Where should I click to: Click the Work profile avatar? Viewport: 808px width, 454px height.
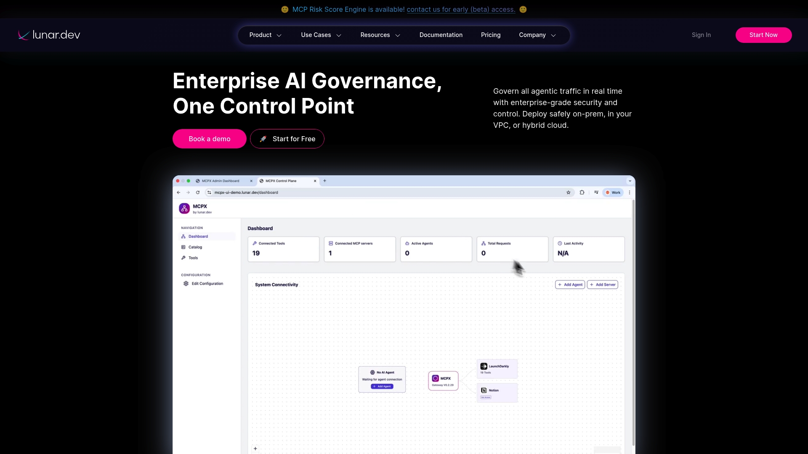click(x=613, y=192)
